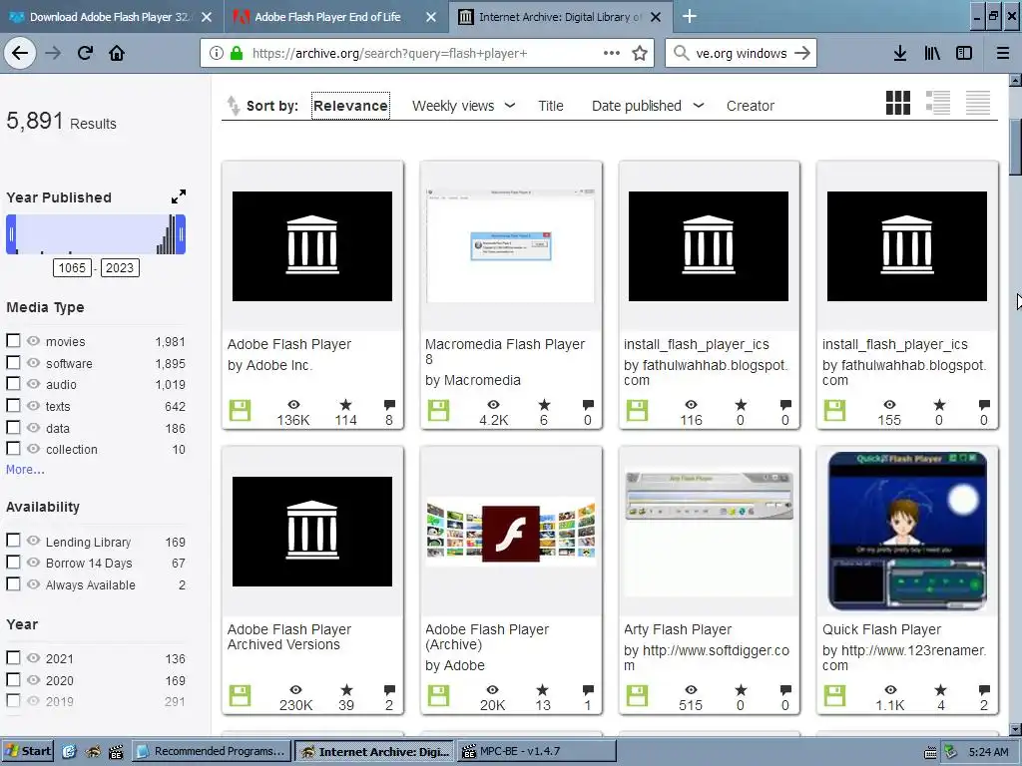Sort results by Relevance

tap(350, 106)
